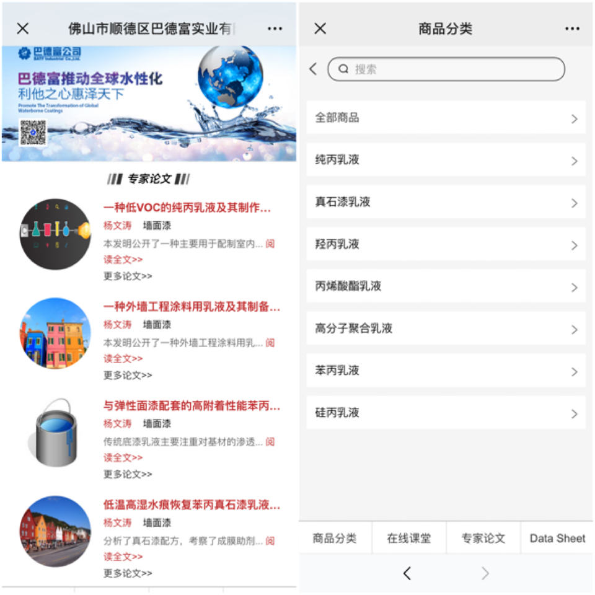Tap the QR code in the banner

click(x=33, y=132)
